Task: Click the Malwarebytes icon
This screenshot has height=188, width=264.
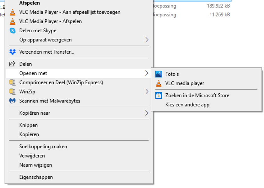Action: [12, 101]
